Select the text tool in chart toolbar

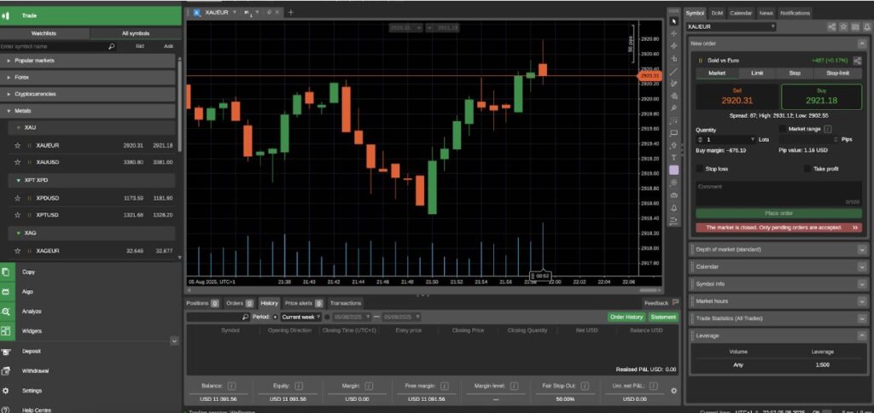673,158
